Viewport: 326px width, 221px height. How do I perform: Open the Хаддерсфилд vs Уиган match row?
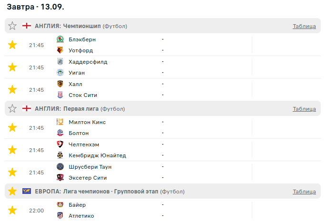tap(143, 67)
